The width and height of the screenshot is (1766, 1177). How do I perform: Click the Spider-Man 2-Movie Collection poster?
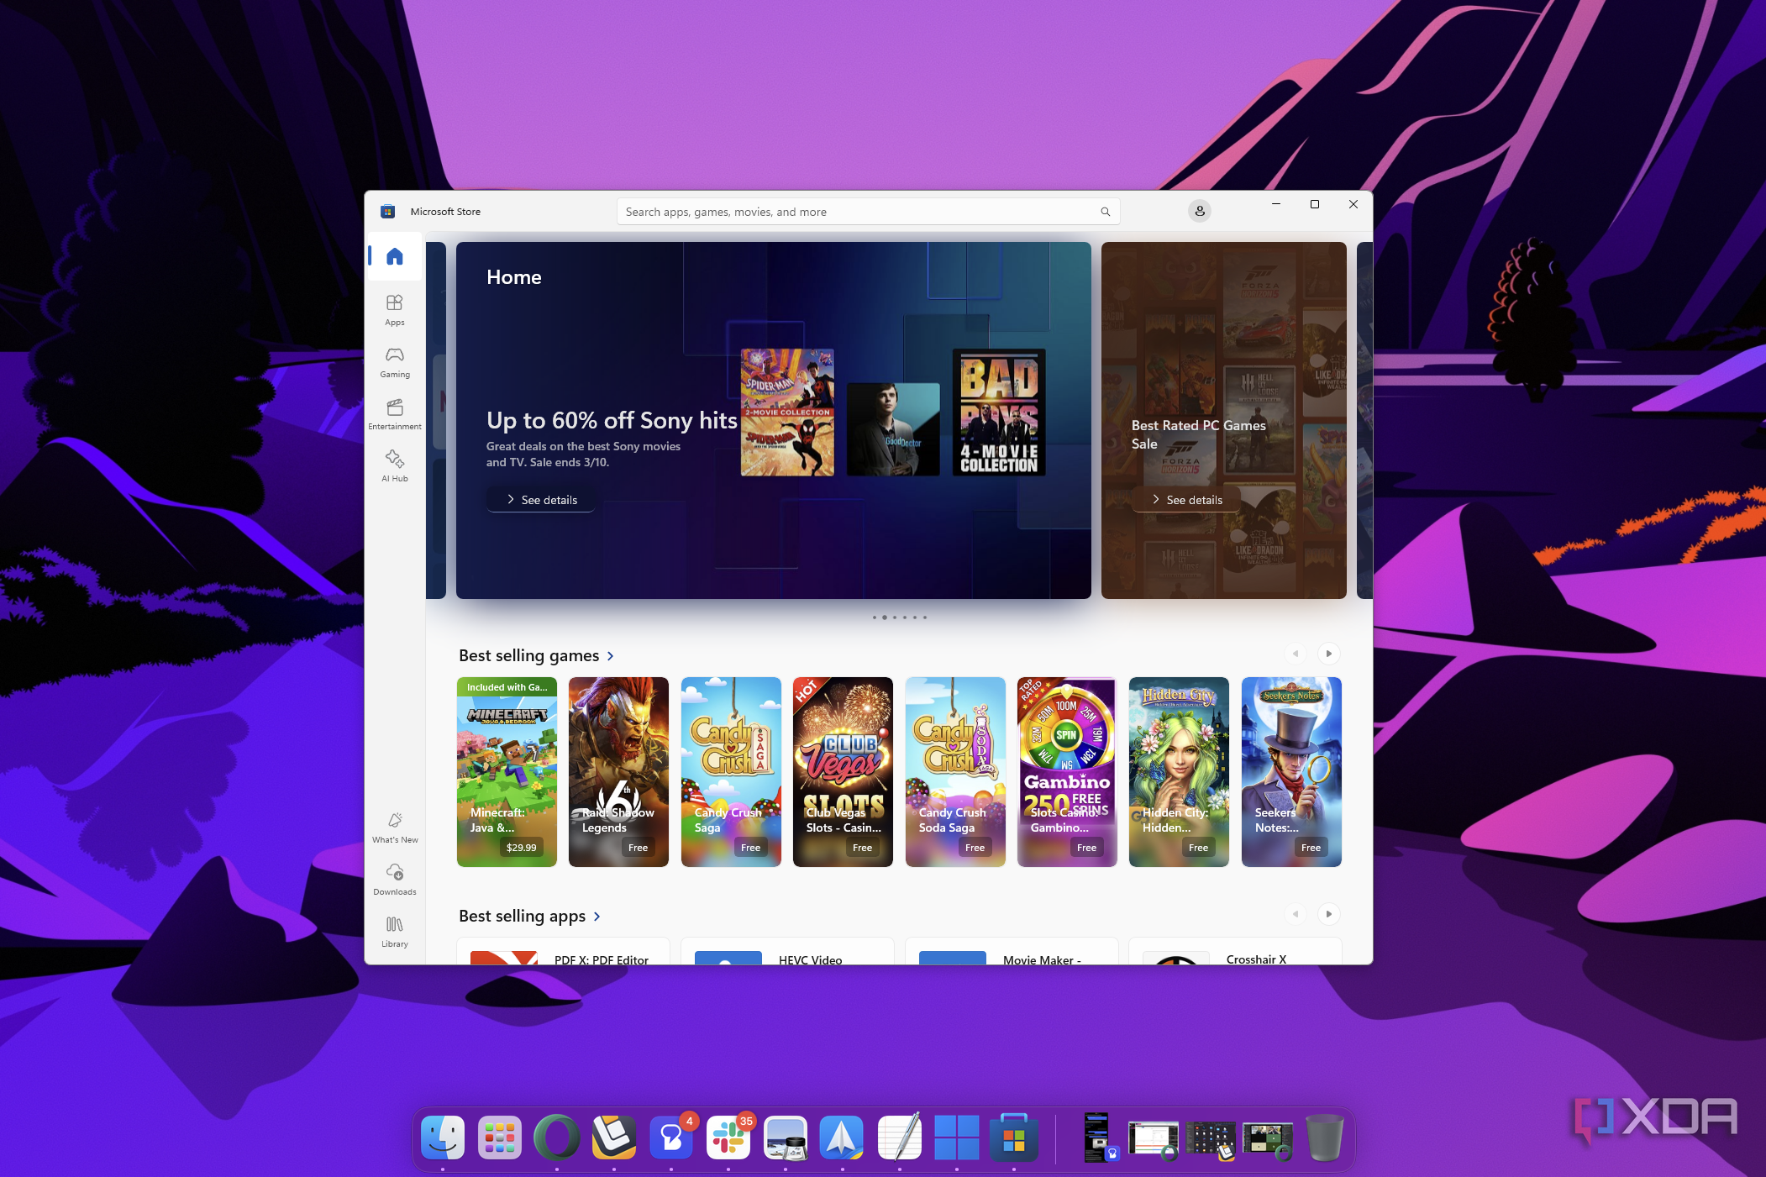pos(787,412)
